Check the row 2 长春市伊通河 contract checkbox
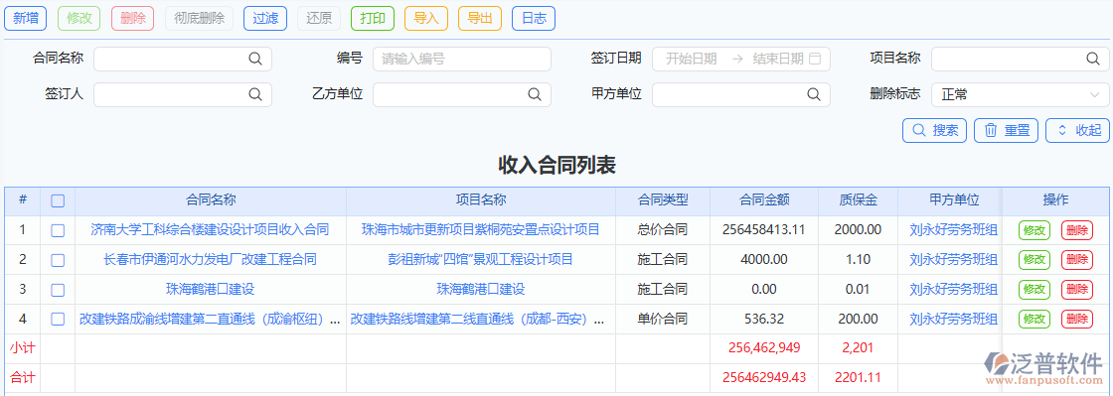 click(x=59, y=260)
